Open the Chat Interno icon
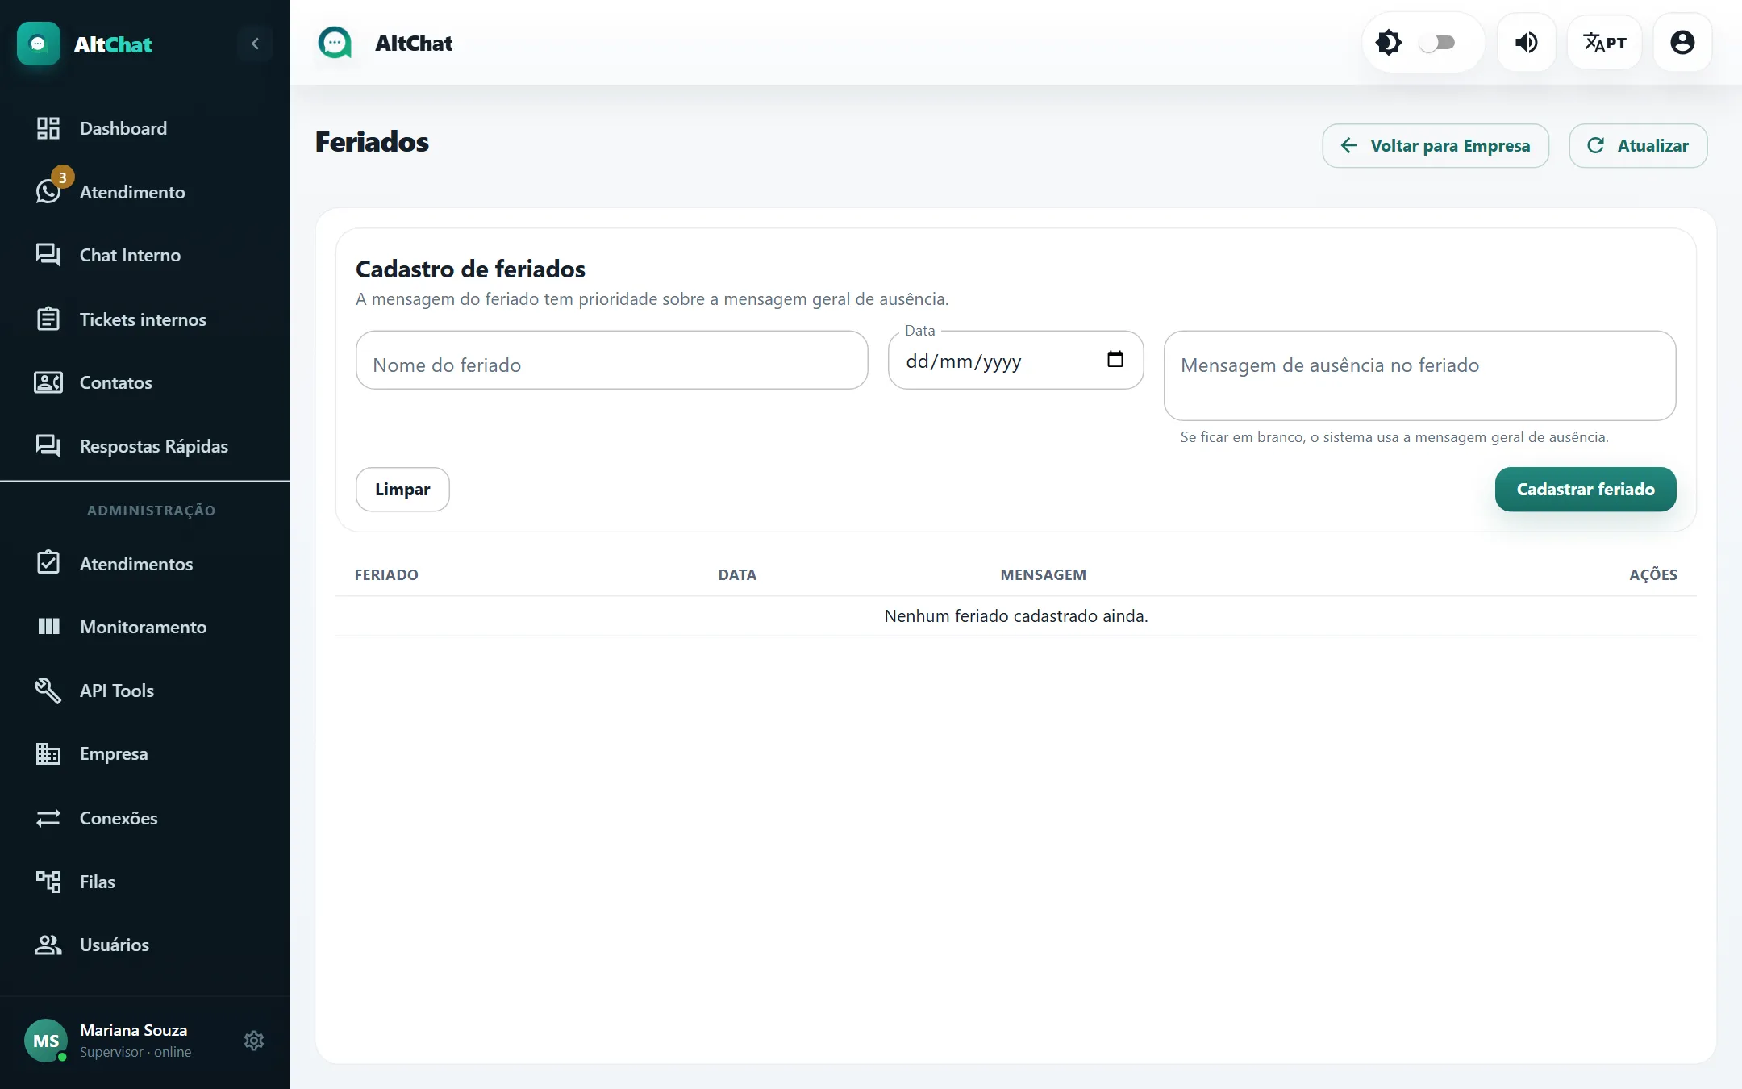Image resolution: width=1742 pixels, height=1089 pixels. click(48, 255)
